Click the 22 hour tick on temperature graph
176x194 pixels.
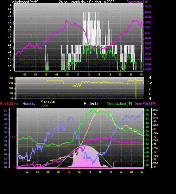tap(131, 172)
